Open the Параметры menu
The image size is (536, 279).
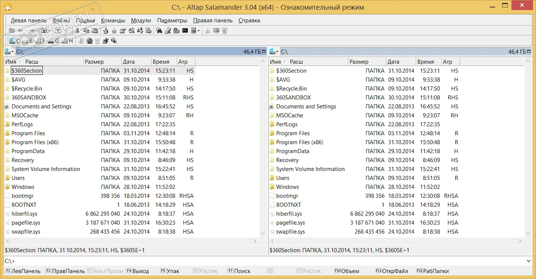click(x=172, y=20)
